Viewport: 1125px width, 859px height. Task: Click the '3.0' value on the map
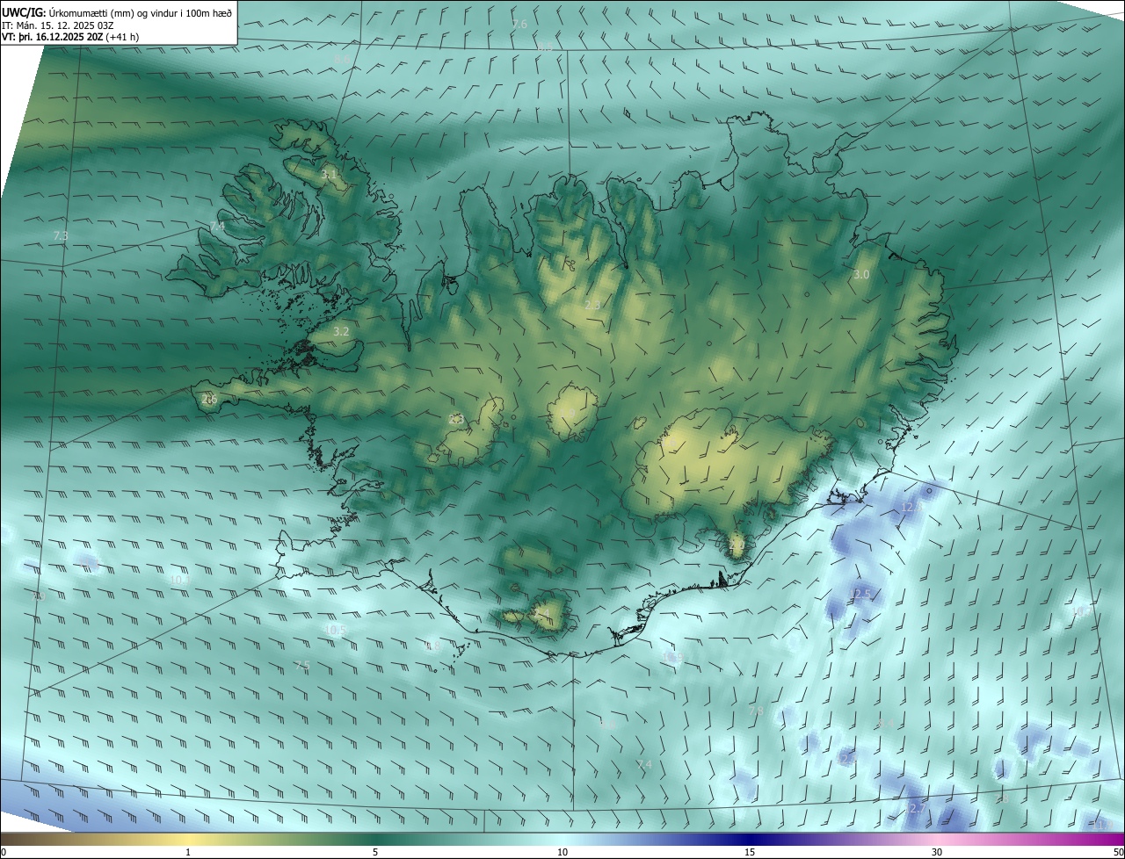[x=861, y=275]
